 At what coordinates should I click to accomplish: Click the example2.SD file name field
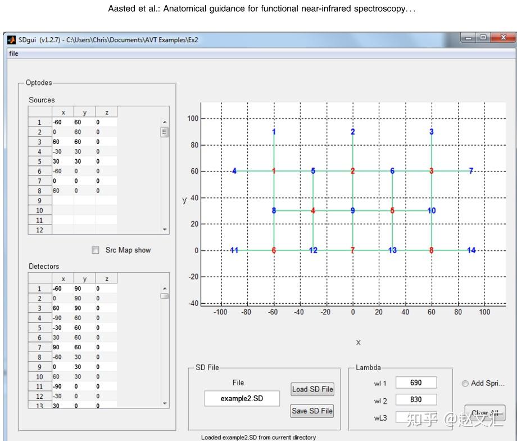click(x=242, y=398)
